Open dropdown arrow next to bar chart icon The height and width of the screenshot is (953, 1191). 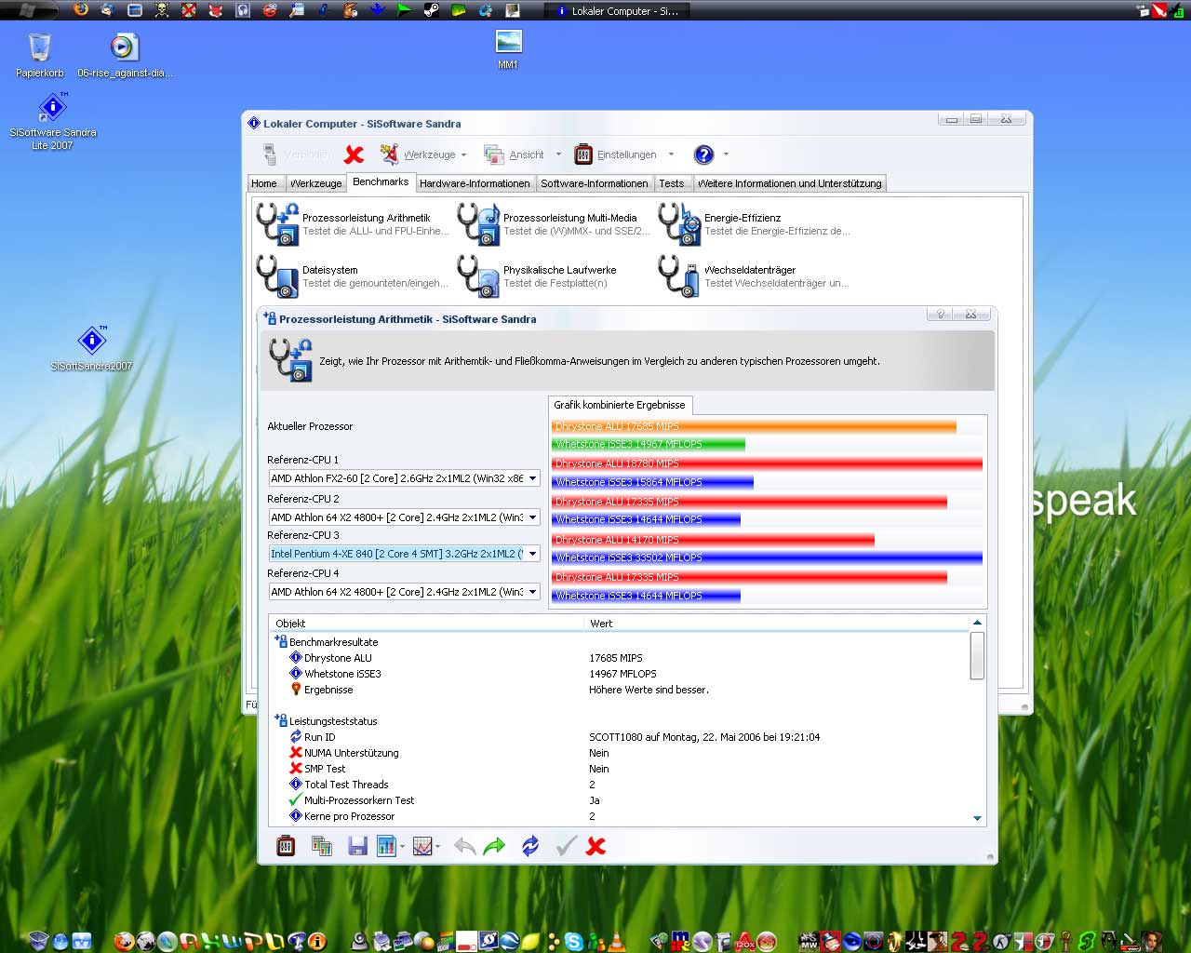point(402,847)
